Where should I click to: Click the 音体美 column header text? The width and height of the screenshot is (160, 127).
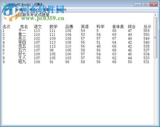tap(118, 26)
